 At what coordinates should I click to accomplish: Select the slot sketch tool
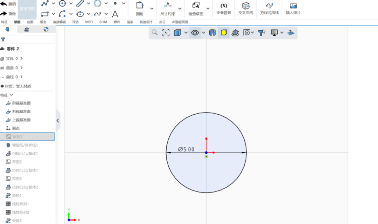pos(80,3)
